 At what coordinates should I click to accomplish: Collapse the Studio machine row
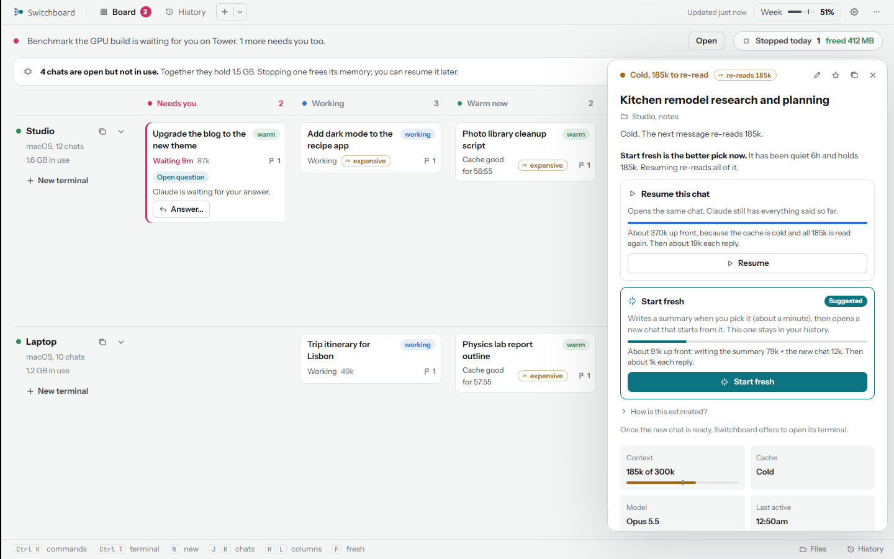pos(121,132)
